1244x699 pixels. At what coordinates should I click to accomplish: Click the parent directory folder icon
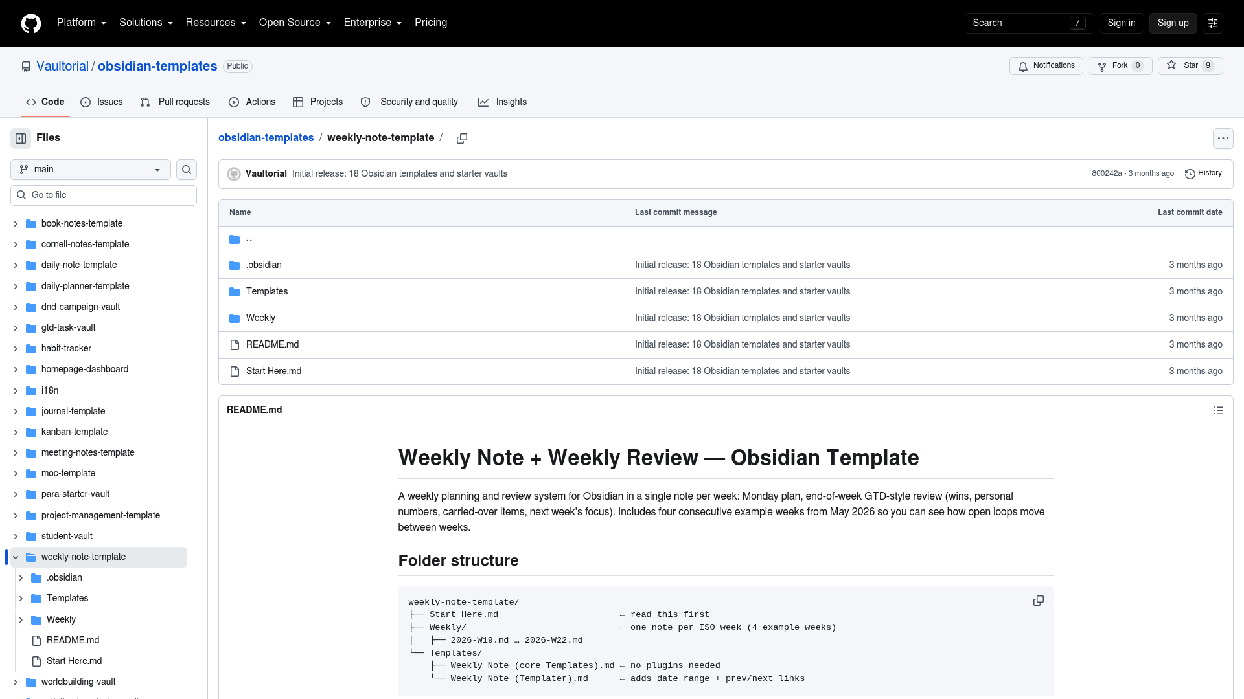click(235, 239)
